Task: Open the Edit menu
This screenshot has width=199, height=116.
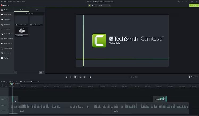Action: click(5, 2)
